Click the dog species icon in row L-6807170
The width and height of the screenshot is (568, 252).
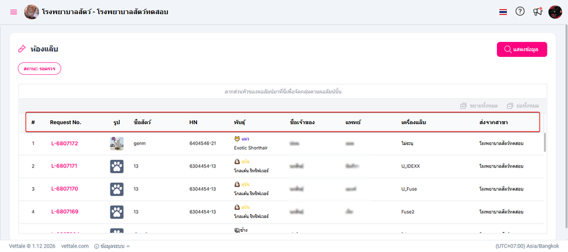(x=237, y=184)
